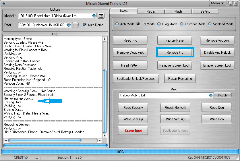Click the Disable Anti Relock button
The image size is (240, 161).
217,53
